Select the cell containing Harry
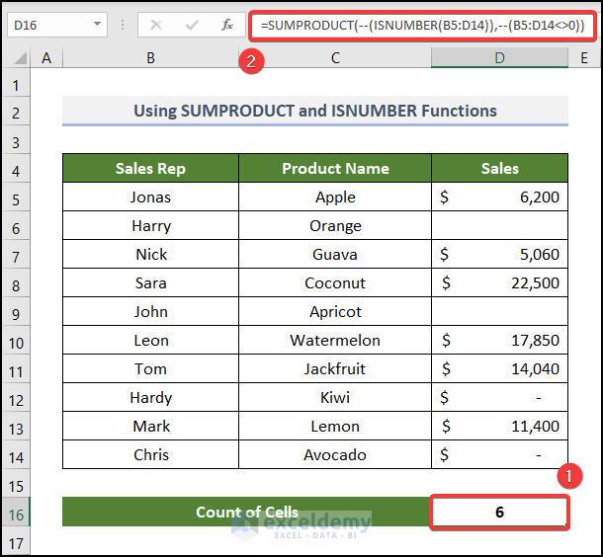This screenshot has height=557, width=603. 150,225
